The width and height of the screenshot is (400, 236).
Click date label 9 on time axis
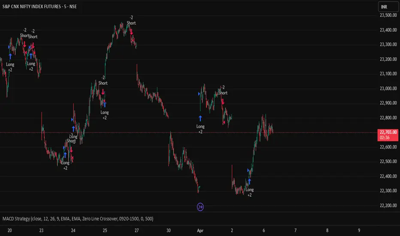359,230
